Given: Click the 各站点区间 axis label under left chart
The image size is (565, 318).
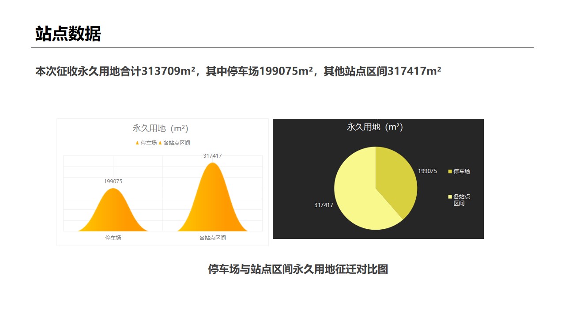Looking at the screenshot, I should 212,238.
